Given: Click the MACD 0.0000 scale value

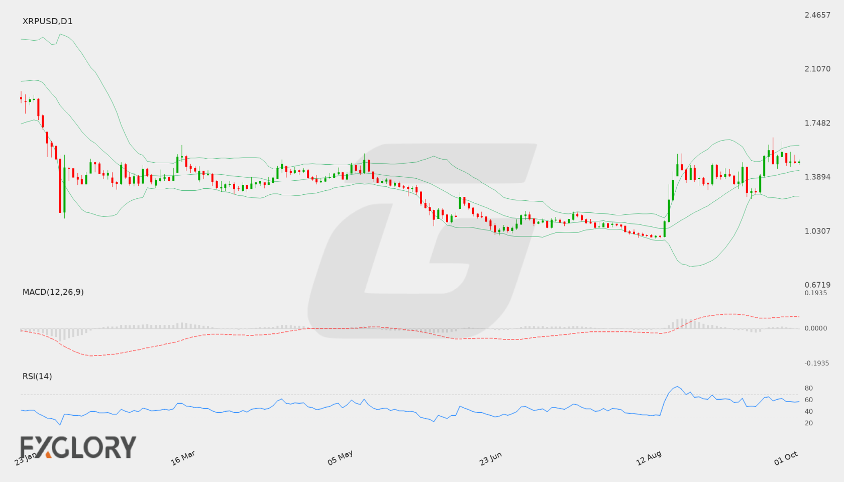Looking at the screenshot, I should tap(816, 328).
